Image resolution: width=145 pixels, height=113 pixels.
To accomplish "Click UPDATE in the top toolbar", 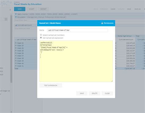I will (121, 9).
